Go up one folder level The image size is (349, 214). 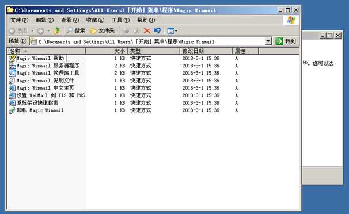(x=57, y=30)
